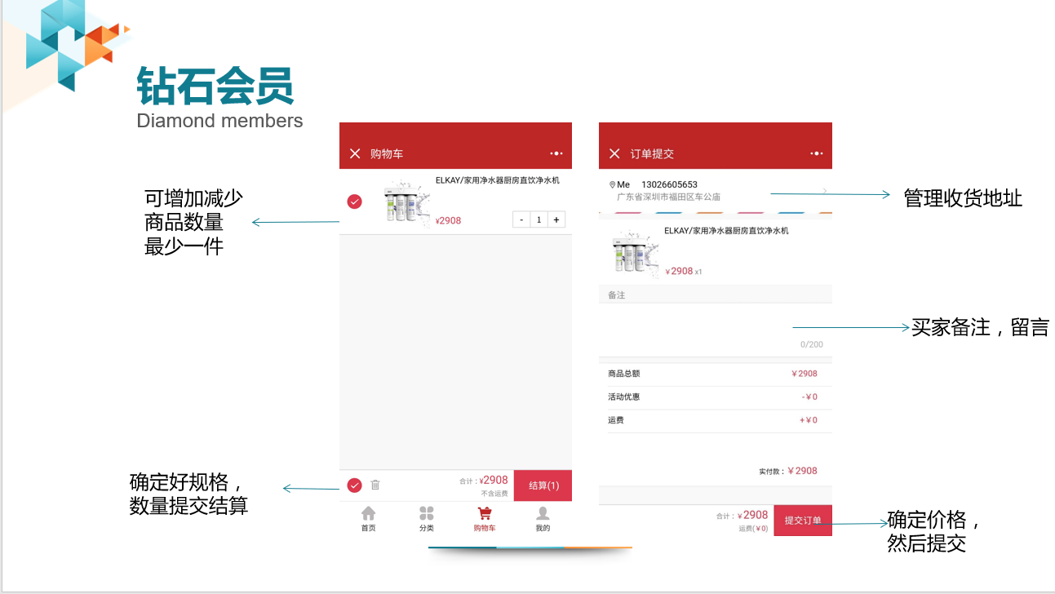Image resolution: width=1055 pixels, height=594 pixels.
Task: Open the 我的 profile tab
Action: point(543,518)
